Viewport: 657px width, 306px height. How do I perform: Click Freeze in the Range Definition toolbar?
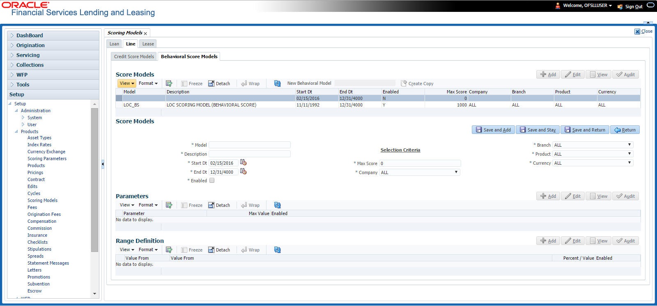coord(192,249)
